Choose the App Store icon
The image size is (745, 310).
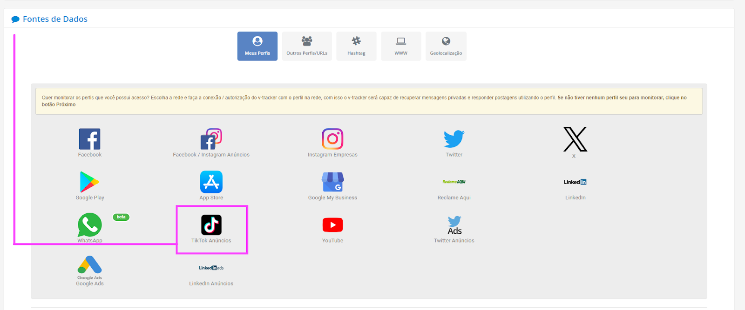click(x=211, y=182)
